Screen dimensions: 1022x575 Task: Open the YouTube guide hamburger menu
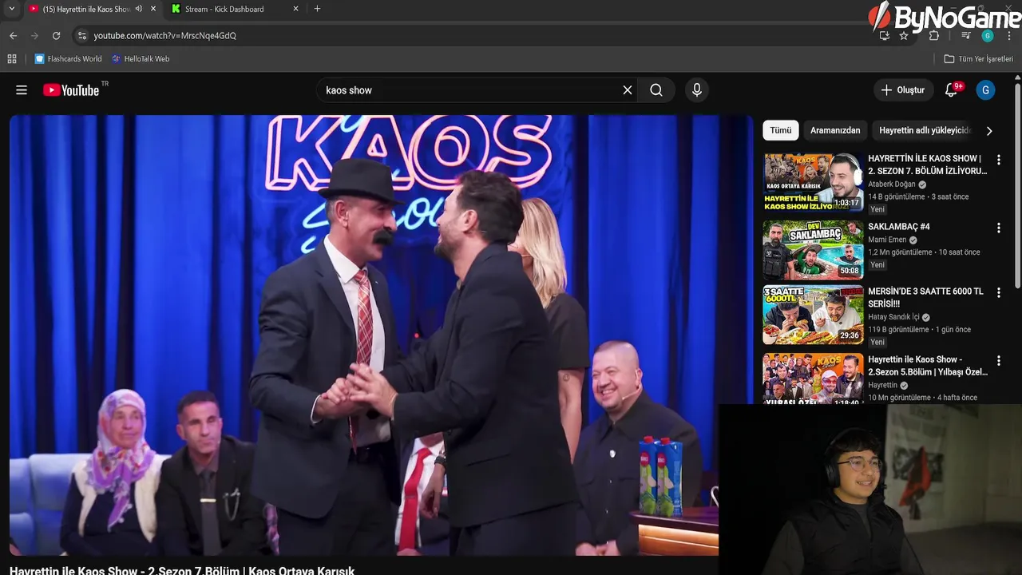coord(22,90)
